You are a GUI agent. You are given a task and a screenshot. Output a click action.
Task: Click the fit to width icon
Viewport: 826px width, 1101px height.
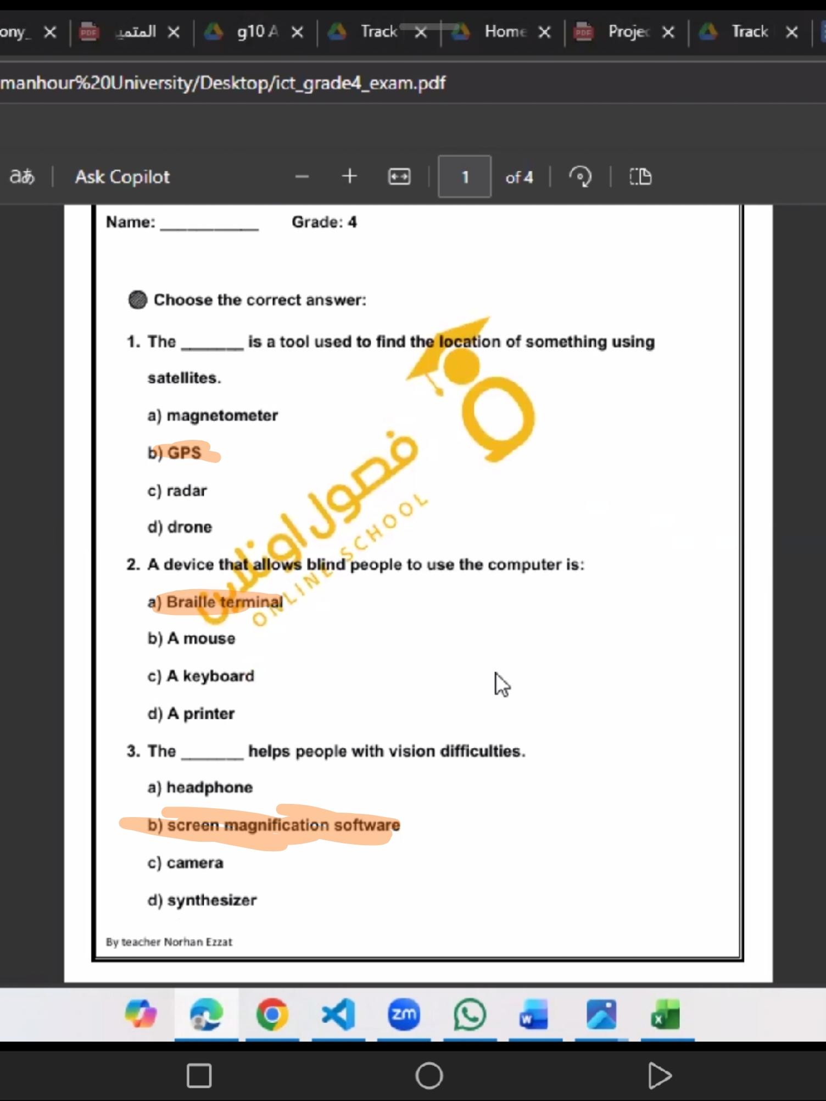click(x=399, y=177)
